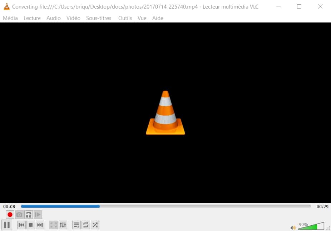Advance frame by frame
The width and height of the screenshot is (331, 231).
38,215
